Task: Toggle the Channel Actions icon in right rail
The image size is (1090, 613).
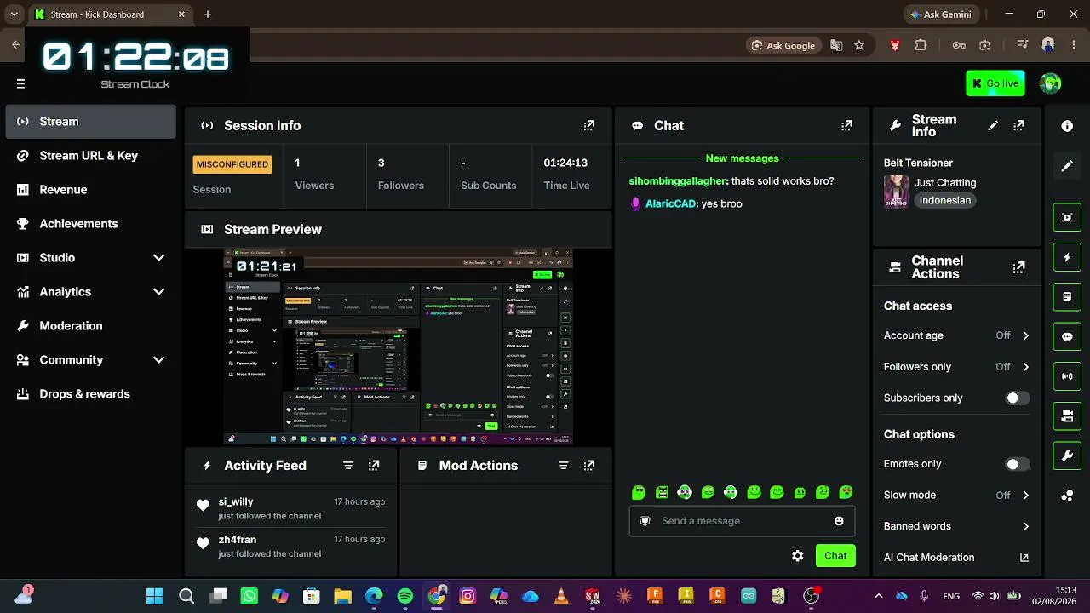Action: coord(1067,416)
